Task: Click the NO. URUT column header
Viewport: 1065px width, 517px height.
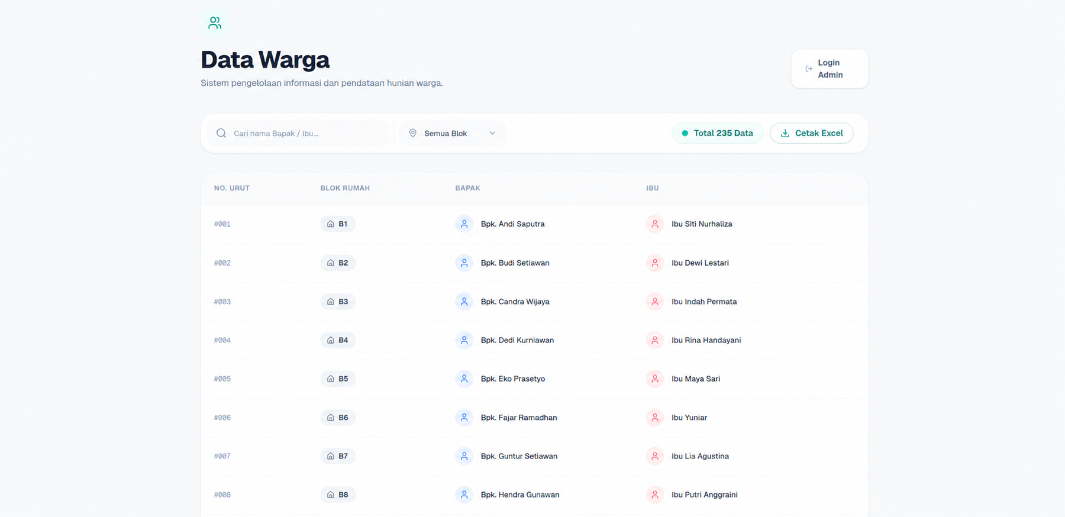Action: tap(232, 188)
